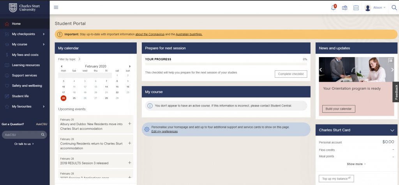The image size is (399, 185).
Task: Click the AskCSU search magnifier icon
Action: [x=43, y=135]
